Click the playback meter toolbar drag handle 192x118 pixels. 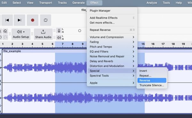click(x=54, y=37)
